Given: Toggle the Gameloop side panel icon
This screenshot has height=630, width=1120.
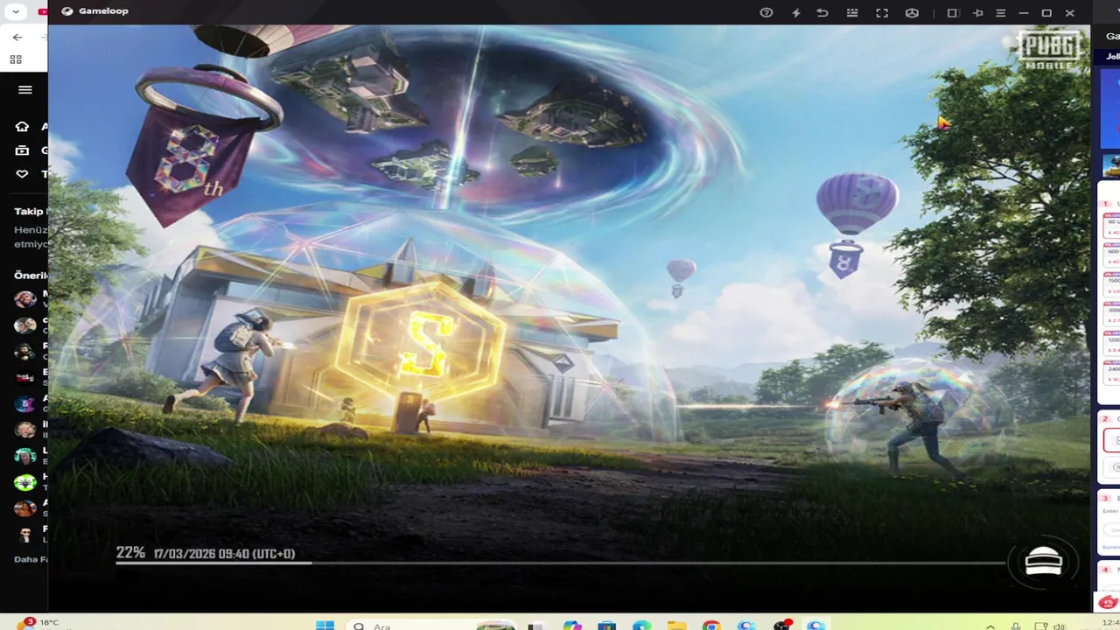Looking at the screenshot, I should pyautogui.click(x=953, y=13).
